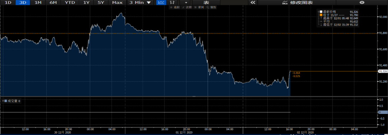Open the chart type dropdown arrow
This screenshot has width=388, height=135.
[186, 3]
